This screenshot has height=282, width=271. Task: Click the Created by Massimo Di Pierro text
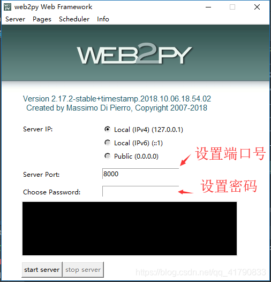pyautogui.click(x=117, y=108)
